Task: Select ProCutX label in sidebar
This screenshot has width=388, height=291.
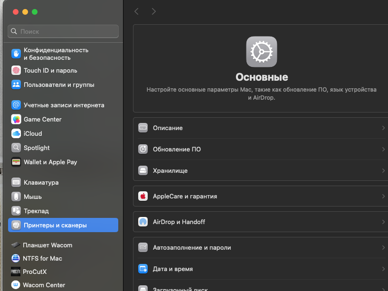Action: point(35,272)
